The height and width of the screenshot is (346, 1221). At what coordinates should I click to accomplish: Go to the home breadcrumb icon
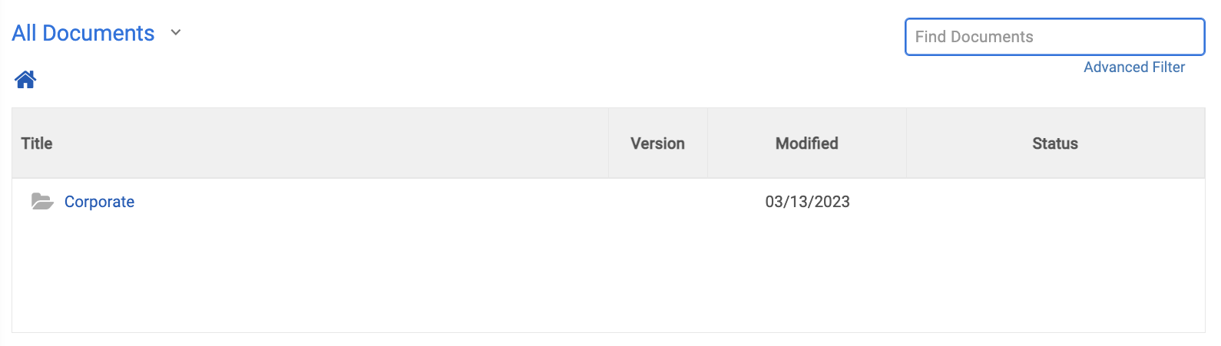[25, 80]
